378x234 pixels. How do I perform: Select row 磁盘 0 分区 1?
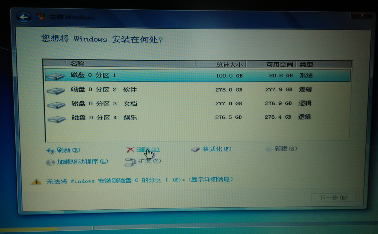coord(198,75)
